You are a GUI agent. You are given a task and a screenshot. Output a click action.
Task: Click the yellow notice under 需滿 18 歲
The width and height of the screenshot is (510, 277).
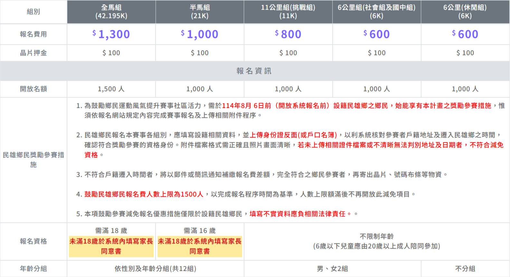[x=111, y=246]
